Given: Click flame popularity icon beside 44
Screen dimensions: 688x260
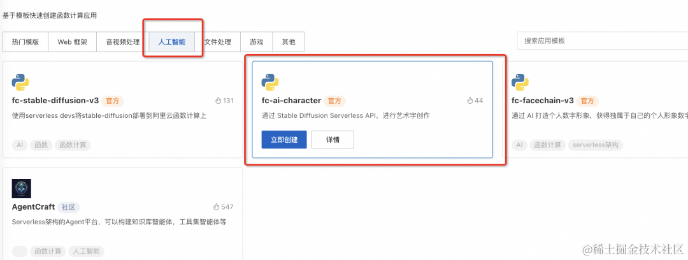Looking at the screenshot, I should pos(470,101).
